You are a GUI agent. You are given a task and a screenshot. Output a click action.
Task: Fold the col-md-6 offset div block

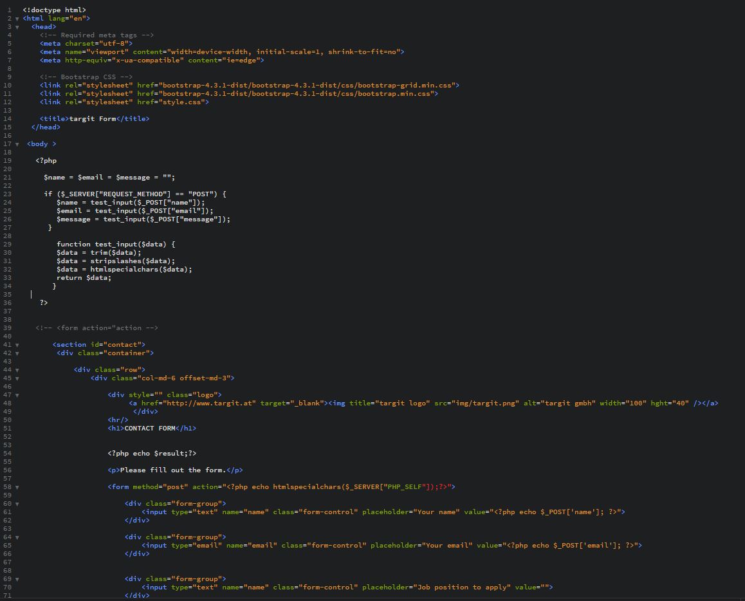17,378
